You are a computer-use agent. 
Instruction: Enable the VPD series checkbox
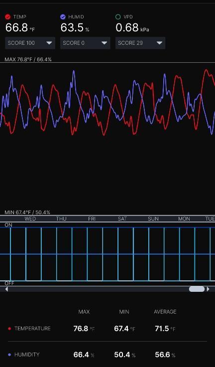point(118,17)
